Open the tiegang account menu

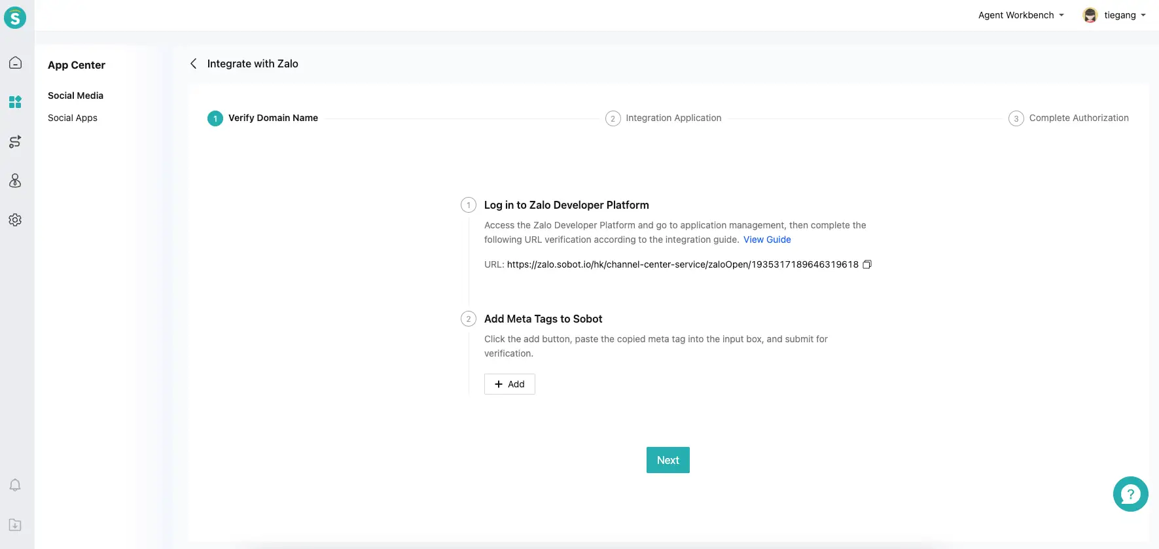[1125, 15]
